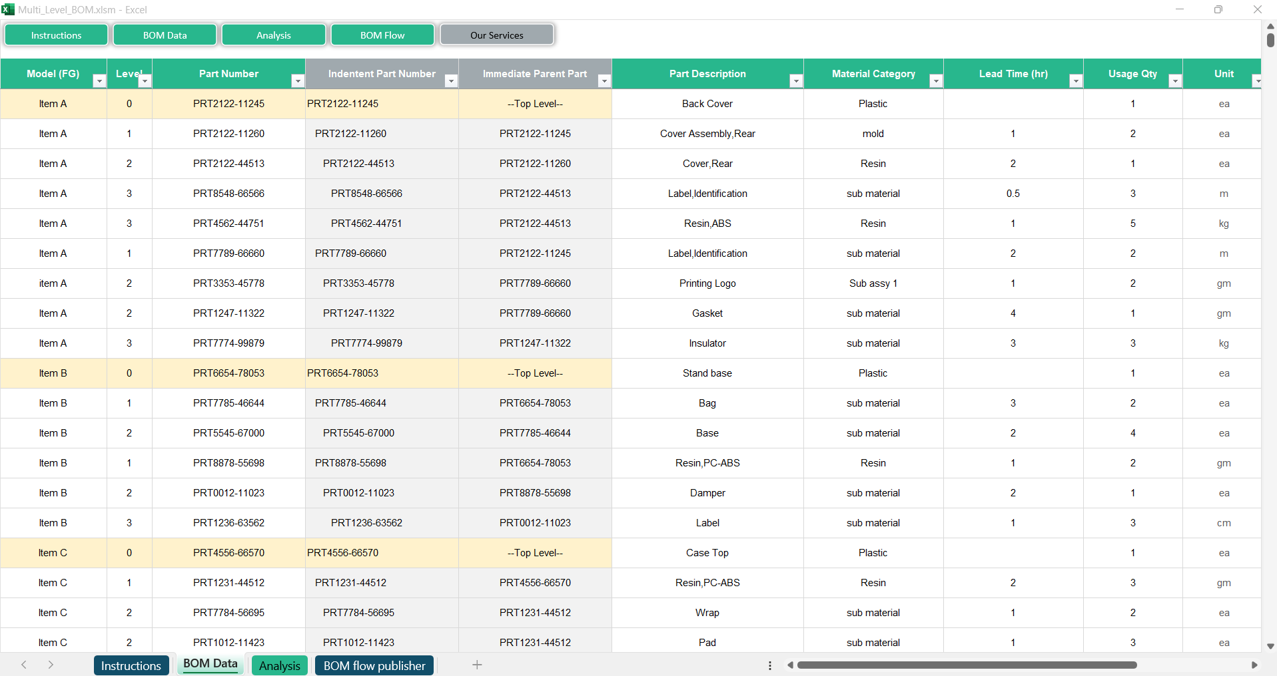1277x676 pixels.
Task: Open the BOM flow publisher sheet tab
Action: [374, 665]
